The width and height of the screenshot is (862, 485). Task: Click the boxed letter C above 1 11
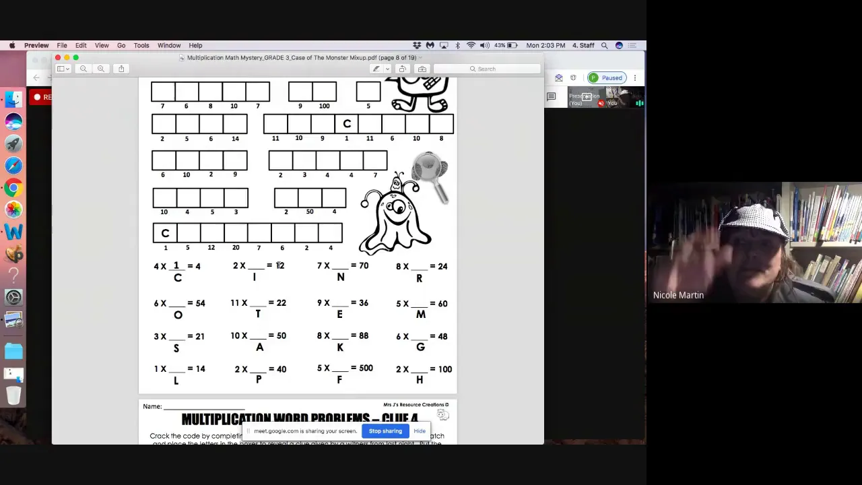click(x=346, y=124)
